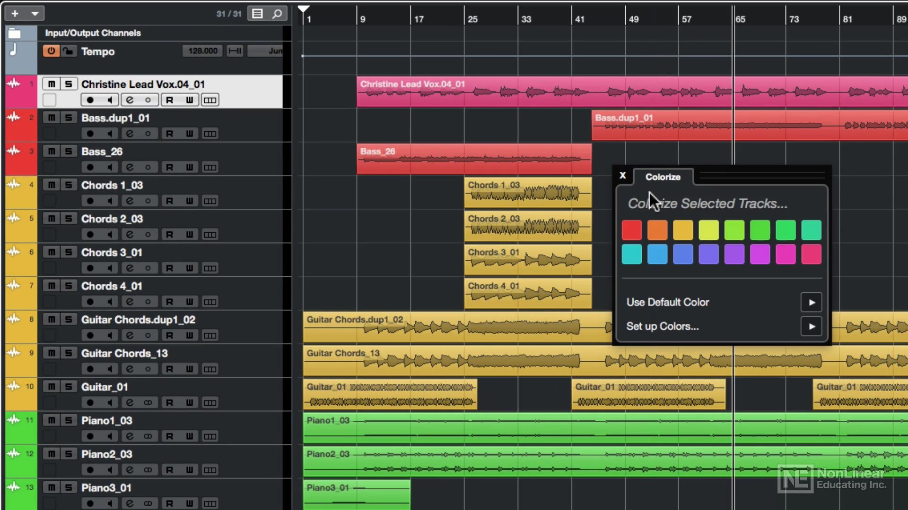Open the track visibility list icon

[257, 13]
